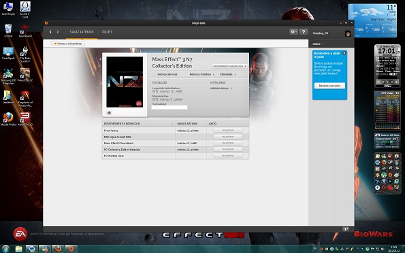The width and height of the screenshot is (405, 253).
Task: Open the BŐVÍTMÉNYEK VÁSÁRLÁSA button
Action: [229, 66]
